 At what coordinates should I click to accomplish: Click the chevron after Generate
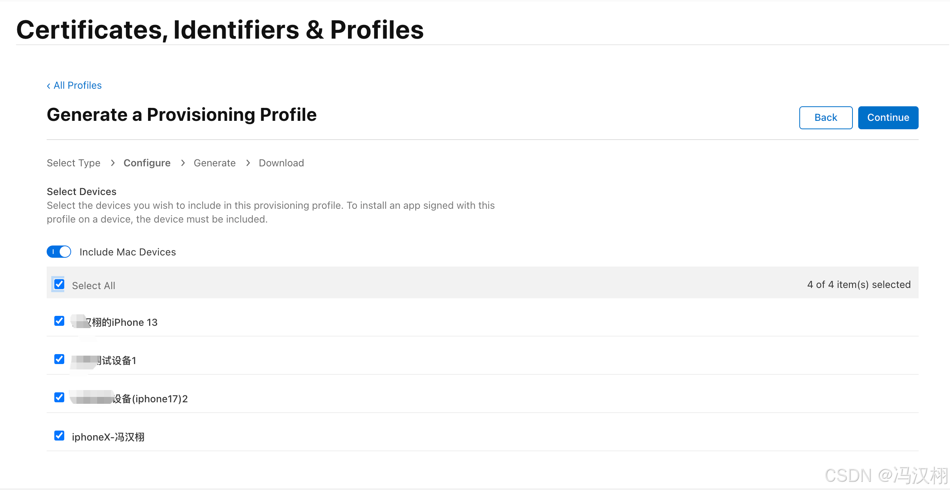coord(248,163)
